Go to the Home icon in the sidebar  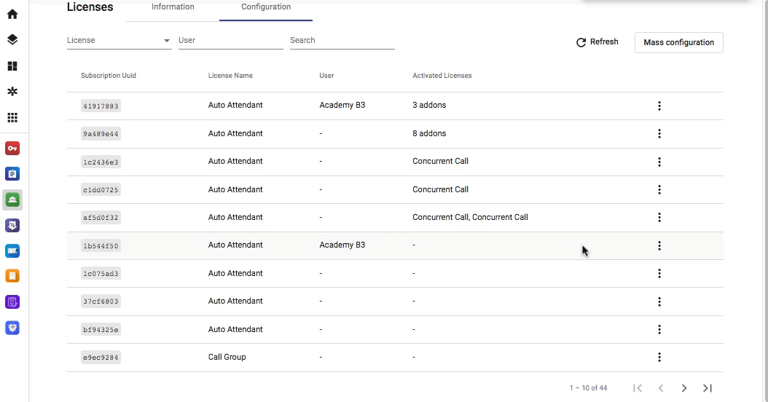point(12,14)
